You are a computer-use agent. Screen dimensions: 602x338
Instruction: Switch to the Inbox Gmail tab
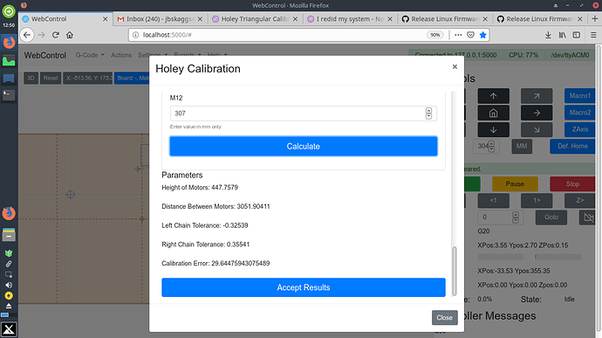161,19
